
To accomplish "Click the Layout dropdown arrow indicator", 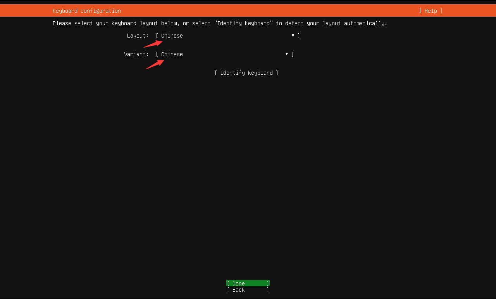I will tap(293, 35).
